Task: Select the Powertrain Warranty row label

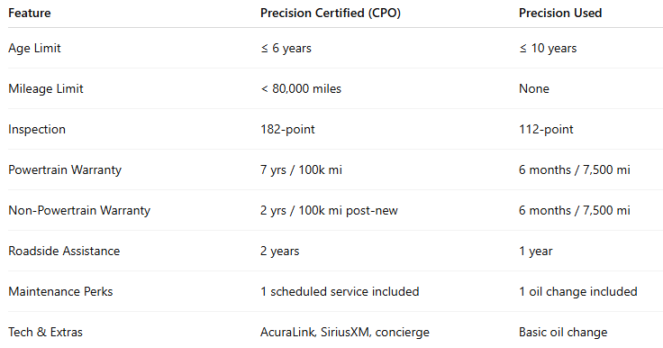Action: pyautogui.click(x=65, y=170)
